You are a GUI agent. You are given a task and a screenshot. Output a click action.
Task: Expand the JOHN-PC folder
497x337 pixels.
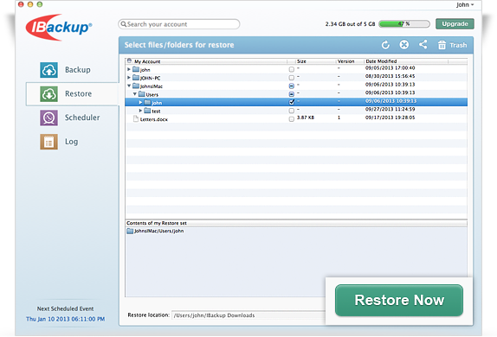click(129, 77)
